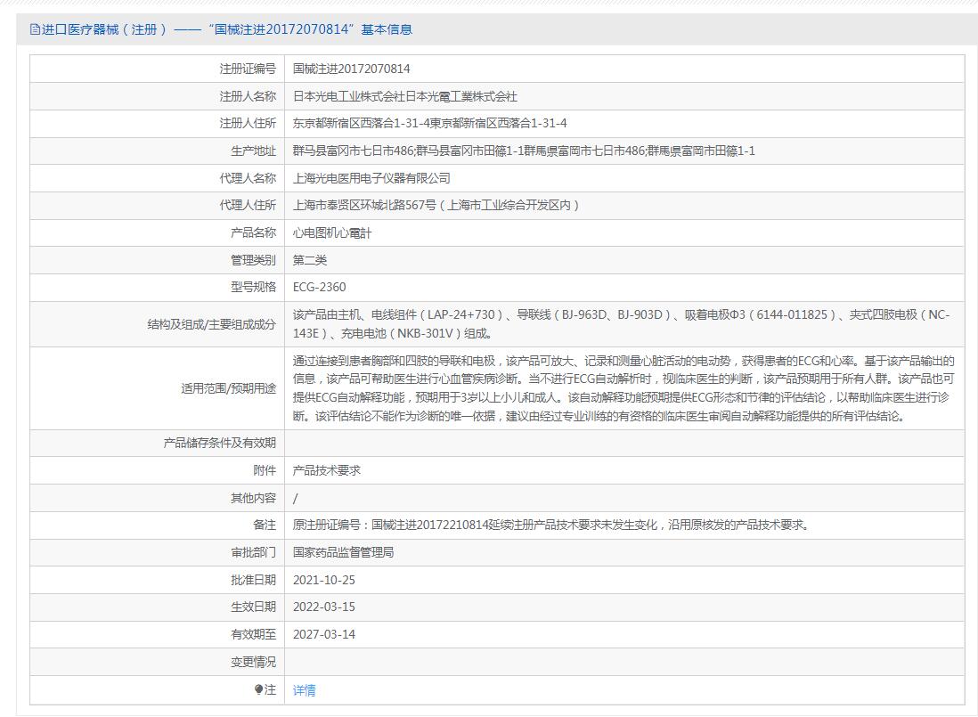Viewport: 978px width, 717px height.
Task: Click management category value 第二类
Action: [310, 260]
